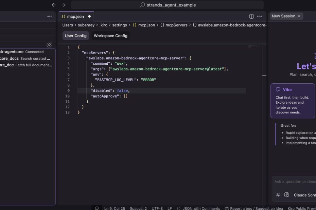Click the image attach icon beside hash
The width and height of the screenshot is (316, 210).
pyautogui.click(x=286, y=195)
